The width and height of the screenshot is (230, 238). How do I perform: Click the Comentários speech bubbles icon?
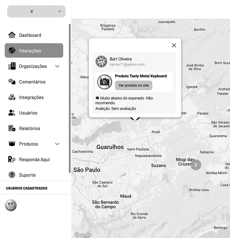[x=12, y=82]
